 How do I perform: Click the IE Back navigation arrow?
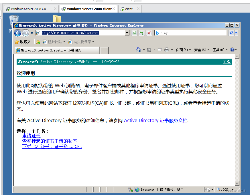[17, 33]
